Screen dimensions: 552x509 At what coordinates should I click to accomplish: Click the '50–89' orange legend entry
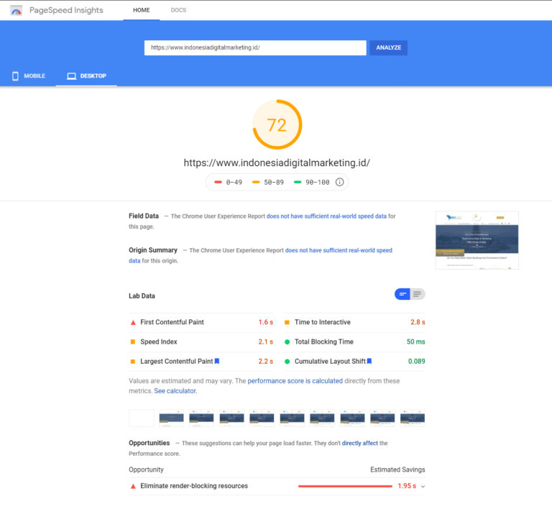pyautogui.click(x=268, y=183)
